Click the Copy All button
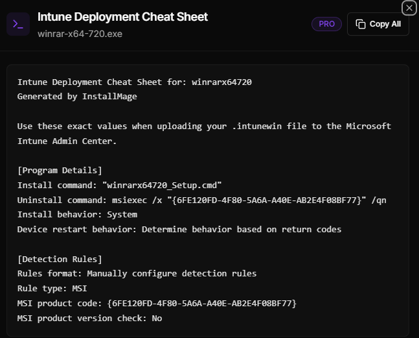 (x=378, y=24)
